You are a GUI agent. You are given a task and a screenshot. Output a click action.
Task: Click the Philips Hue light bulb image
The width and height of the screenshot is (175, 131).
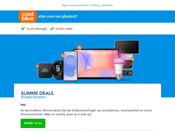[x=119, y=69]
